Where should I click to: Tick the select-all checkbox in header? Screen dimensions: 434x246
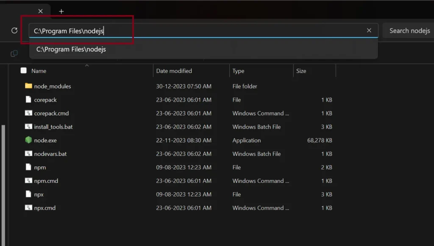(x=24, y=70)
